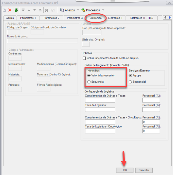Switch to the Gerais tab
173x175 pixels.
(10, 18)
